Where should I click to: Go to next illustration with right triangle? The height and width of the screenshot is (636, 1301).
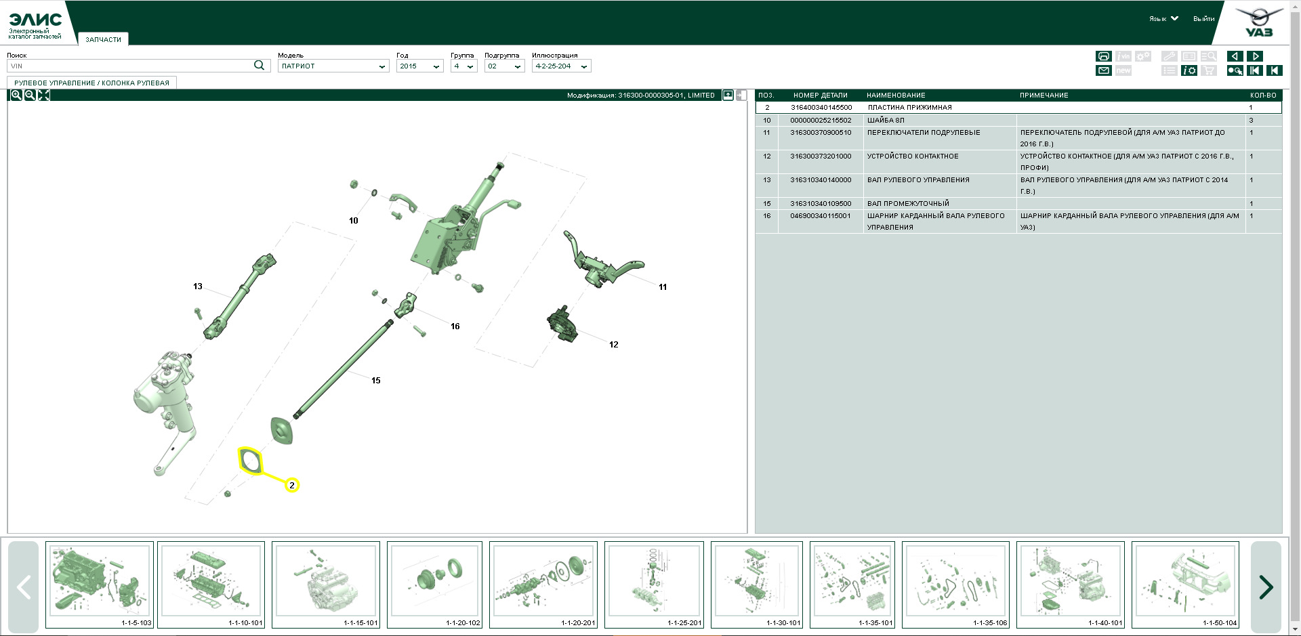click(x=1255, y=56)
